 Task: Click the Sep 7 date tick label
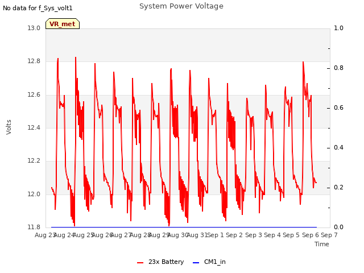(x=329, y=235)
